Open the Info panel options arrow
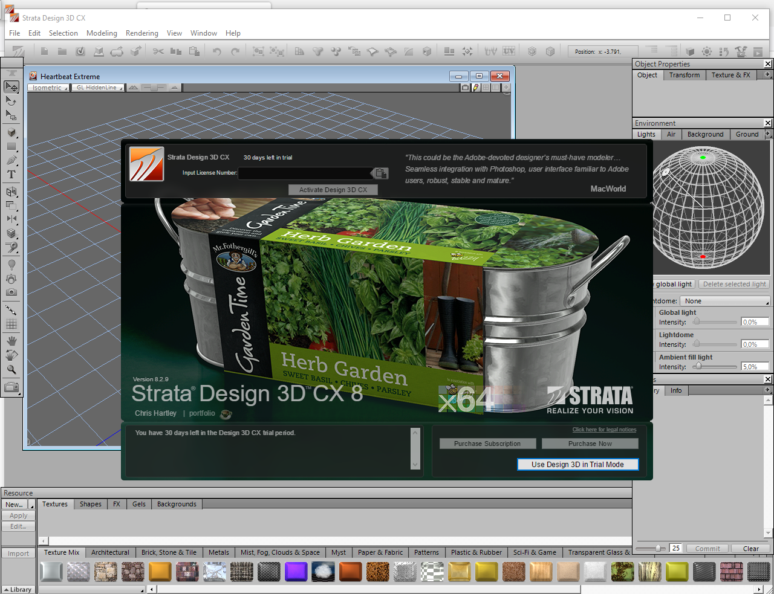774x594 pixels. tap(767, 390)
